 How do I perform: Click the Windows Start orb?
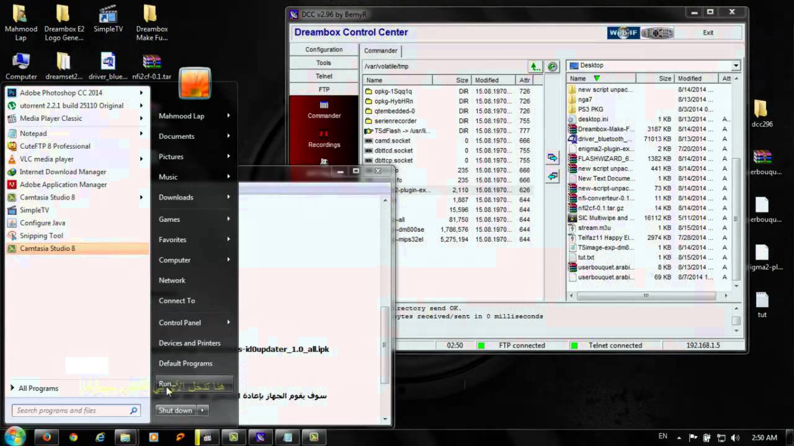pyautogui.click(x=15, y=436)
